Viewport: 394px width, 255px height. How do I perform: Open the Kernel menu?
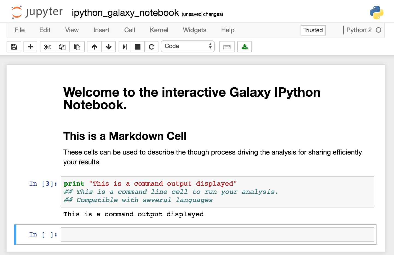tap(159, 30)
